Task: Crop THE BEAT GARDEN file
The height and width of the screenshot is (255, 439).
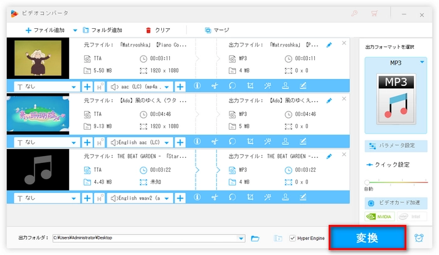Action: (x=250, y=197)
